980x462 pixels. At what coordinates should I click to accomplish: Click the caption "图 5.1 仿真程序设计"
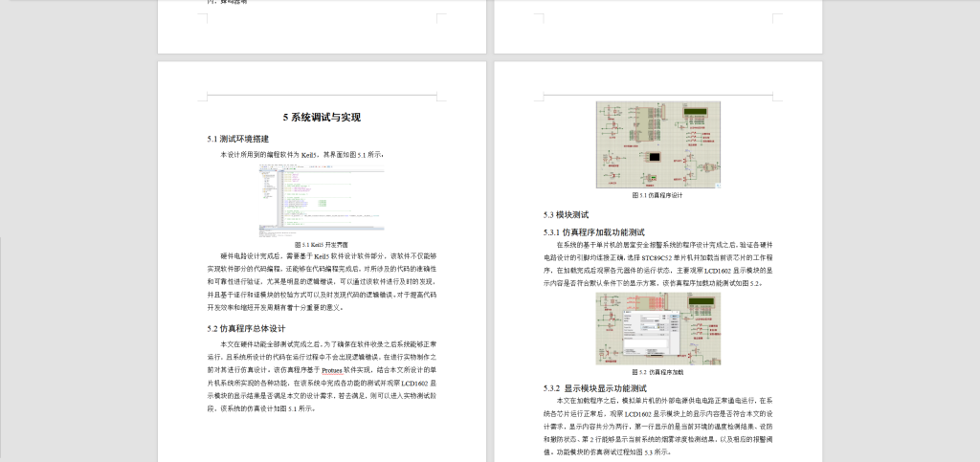[657, 195]
